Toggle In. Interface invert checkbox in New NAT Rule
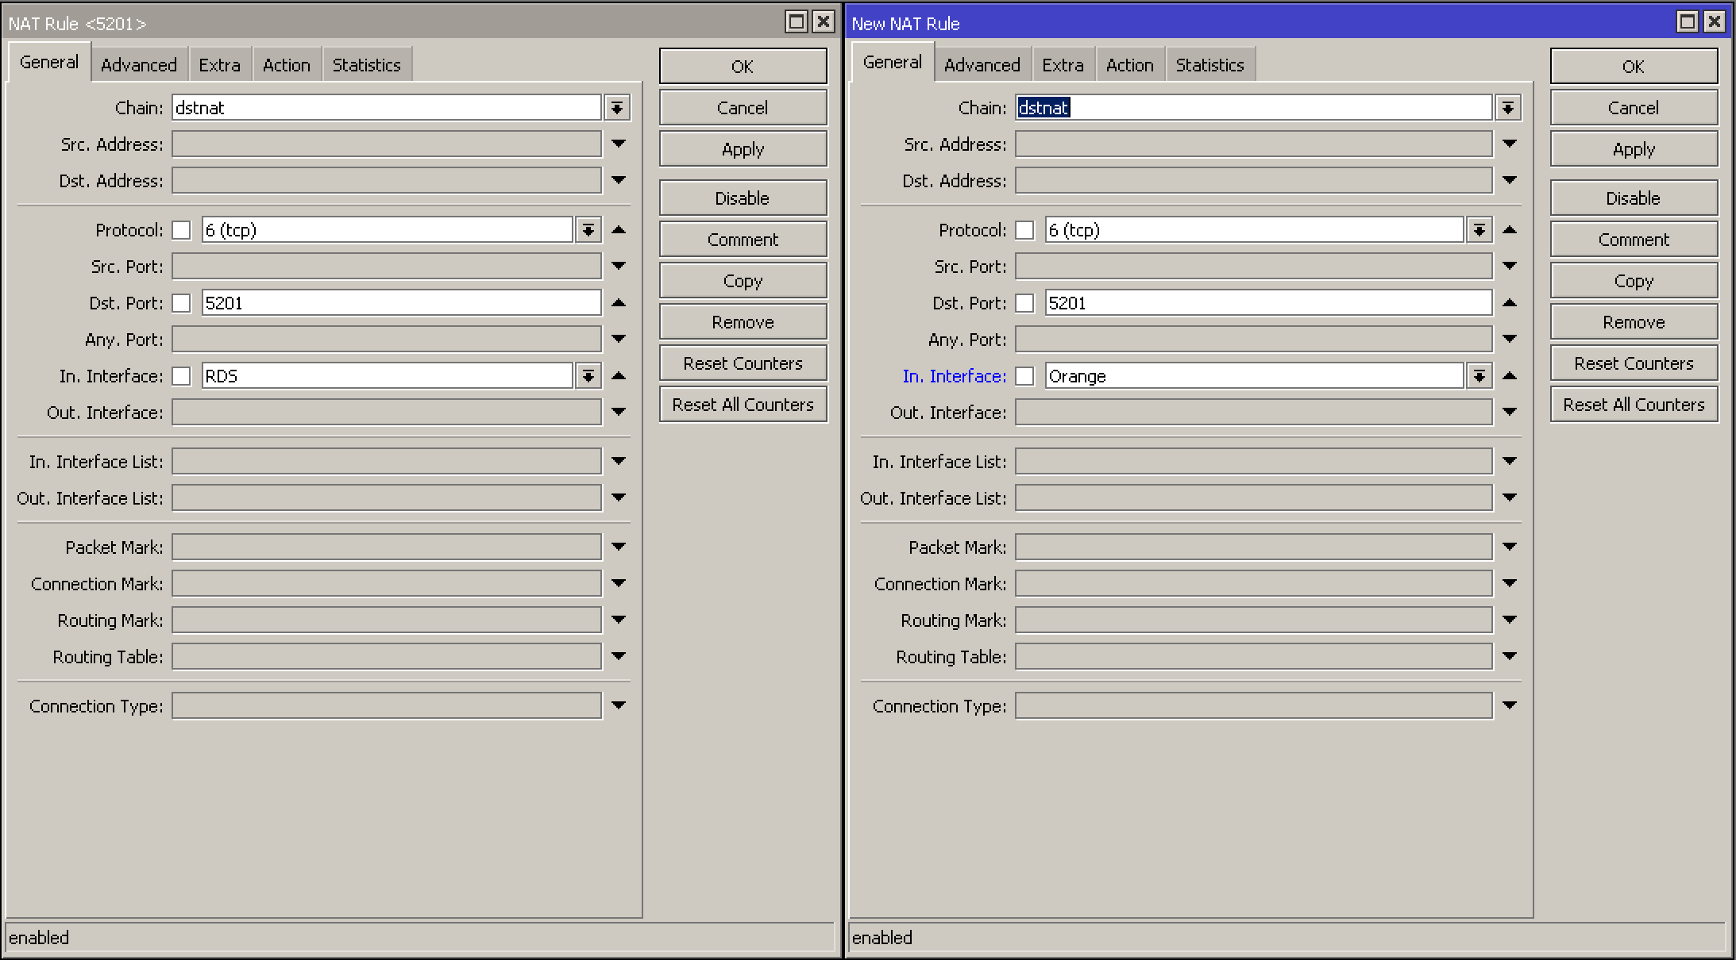The height and width of the screenshot is (960, 1736). tap(1025, 376)
